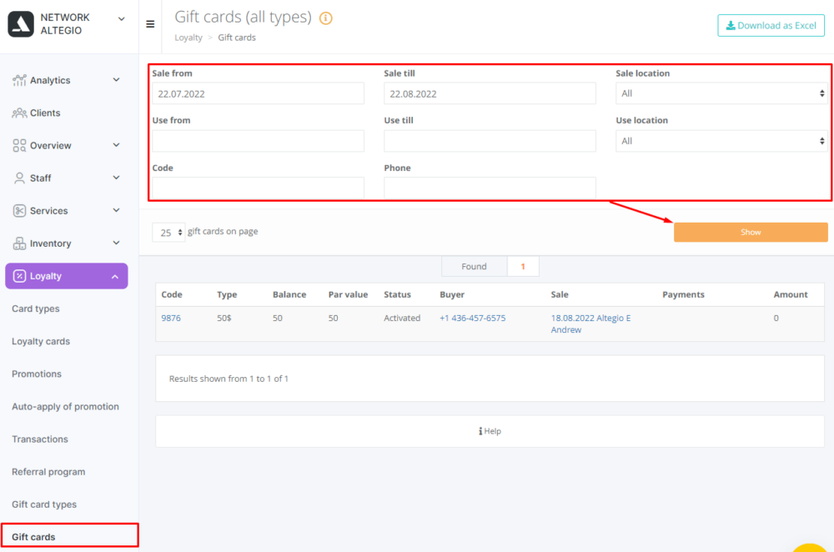This screenshot has height=552, width=834.
Task: Open the Use location dropdown
Action: point(721,141)
